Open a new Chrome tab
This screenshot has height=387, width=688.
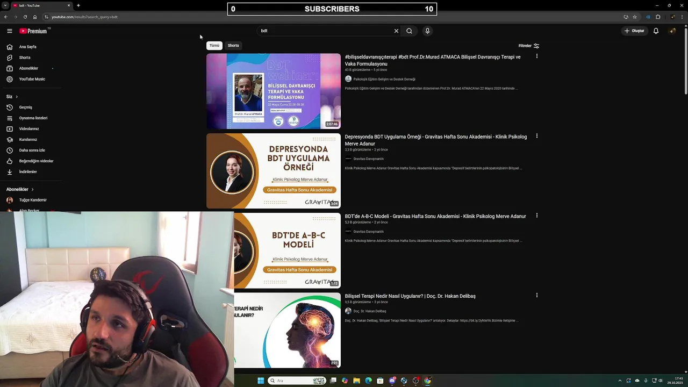[78, 5]
